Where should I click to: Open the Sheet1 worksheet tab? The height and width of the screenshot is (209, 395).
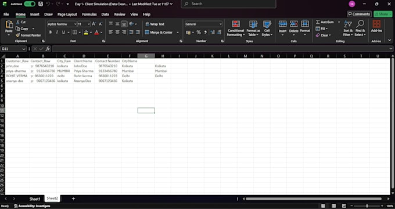tap(35, 199)
